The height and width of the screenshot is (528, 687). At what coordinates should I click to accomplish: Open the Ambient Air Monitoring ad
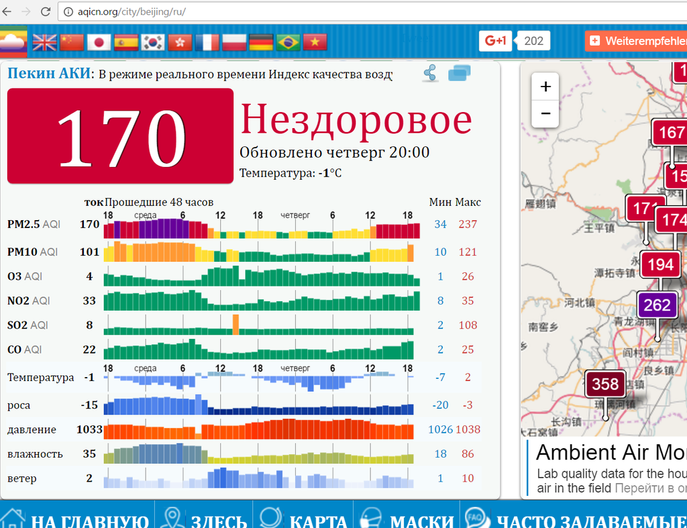(x=611, y=453)
